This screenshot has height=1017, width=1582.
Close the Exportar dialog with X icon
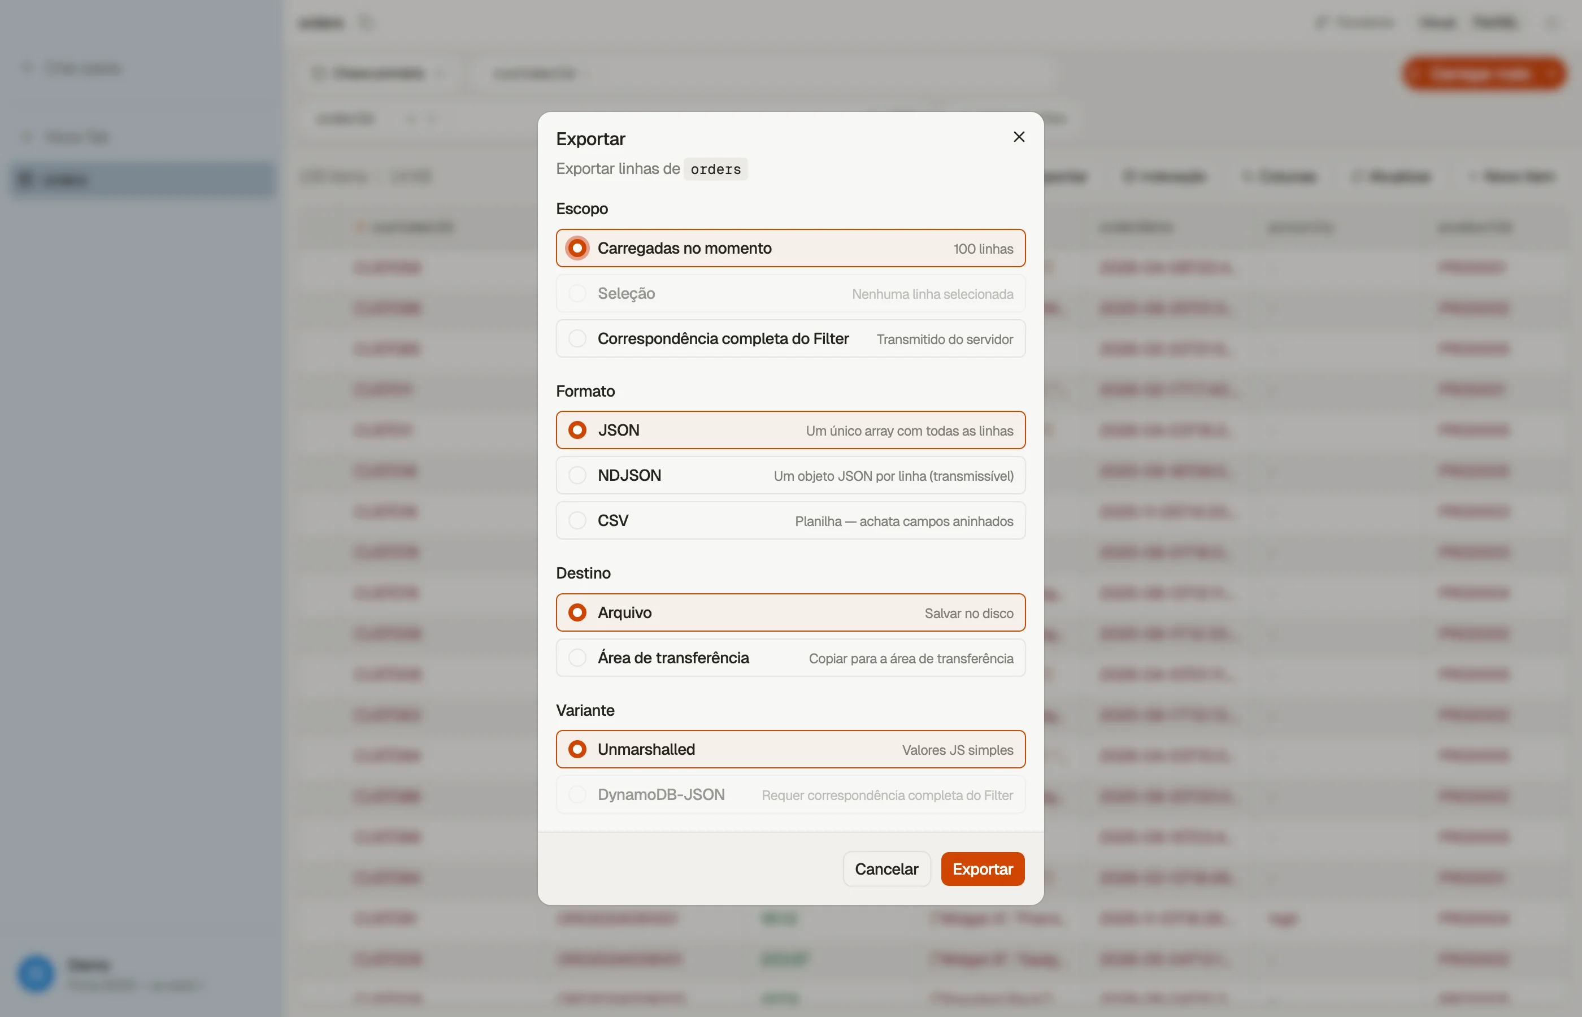point(1019,137)
